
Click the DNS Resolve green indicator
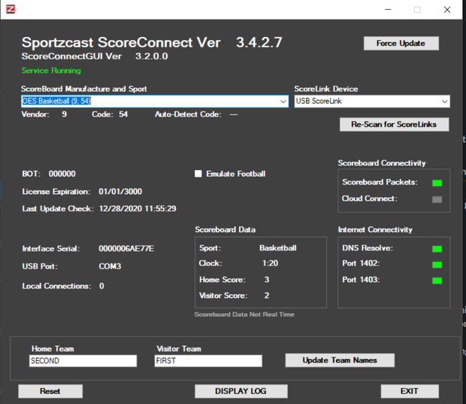(437, 249)
